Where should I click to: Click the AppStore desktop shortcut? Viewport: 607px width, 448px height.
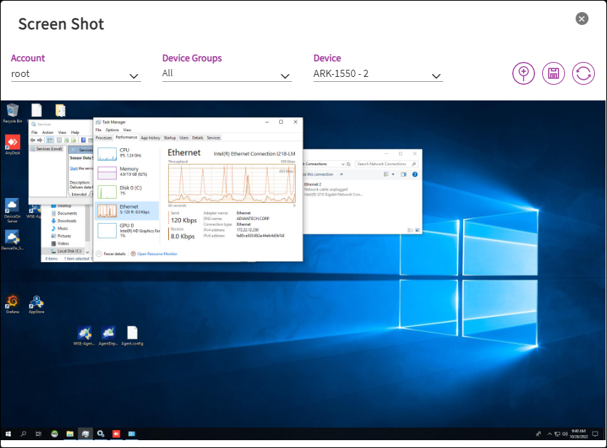pyautogui.click(x=36, y=302)
